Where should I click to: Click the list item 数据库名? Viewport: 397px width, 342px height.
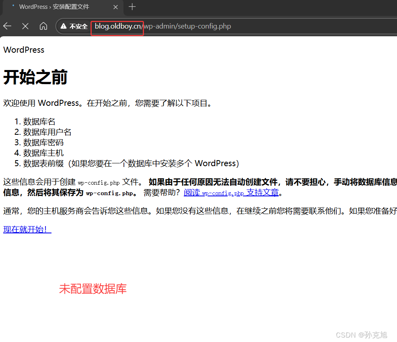click(39, 122)
